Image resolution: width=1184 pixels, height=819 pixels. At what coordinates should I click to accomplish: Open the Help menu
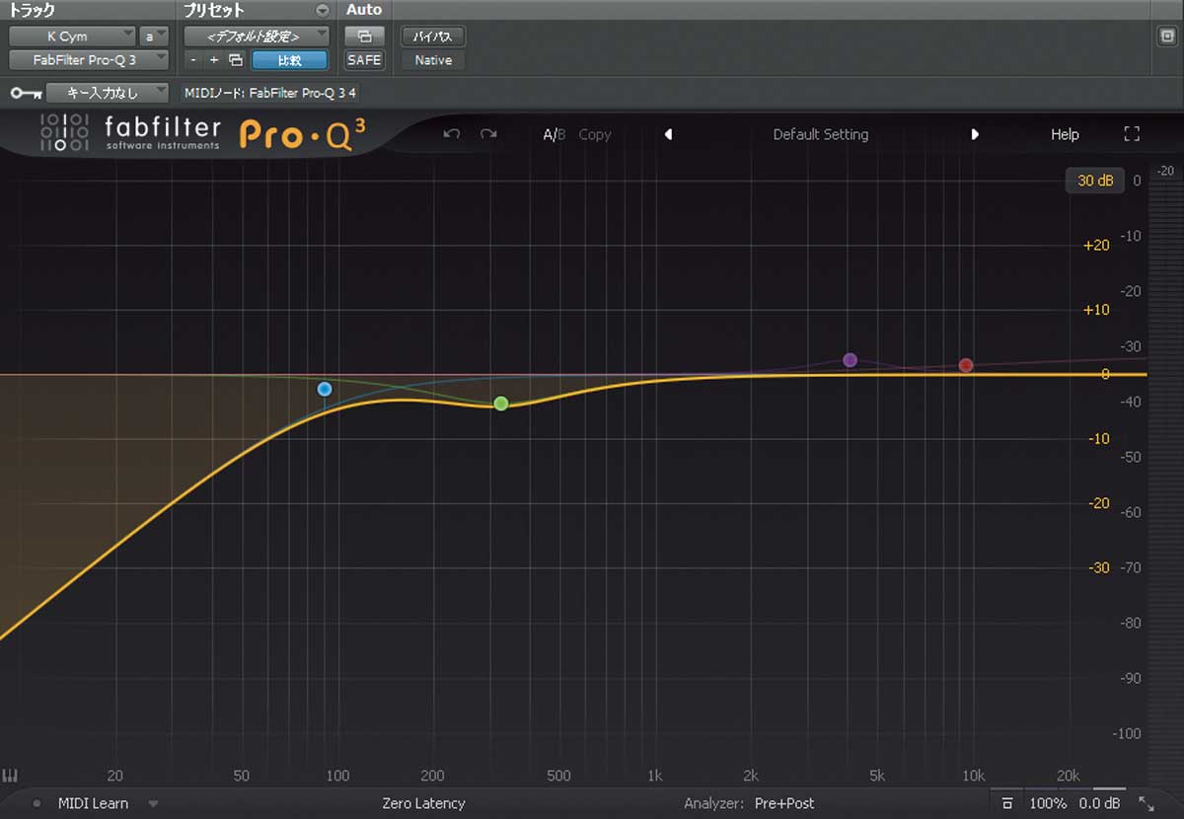pyautogui.click(x=1065, y=134)
